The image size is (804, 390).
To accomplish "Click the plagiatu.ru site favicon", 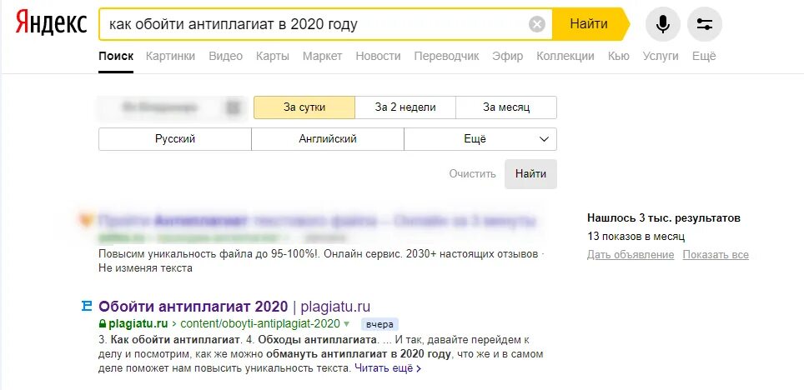I will 87,307.
